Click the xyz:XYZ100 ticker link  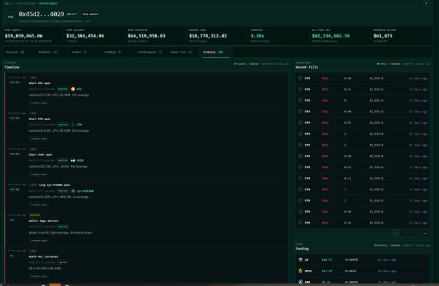85,191
